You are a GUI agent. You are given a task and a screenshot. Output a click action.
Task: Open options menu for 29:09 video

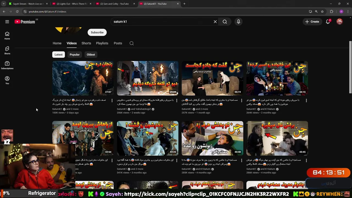(x=177, y=101)
